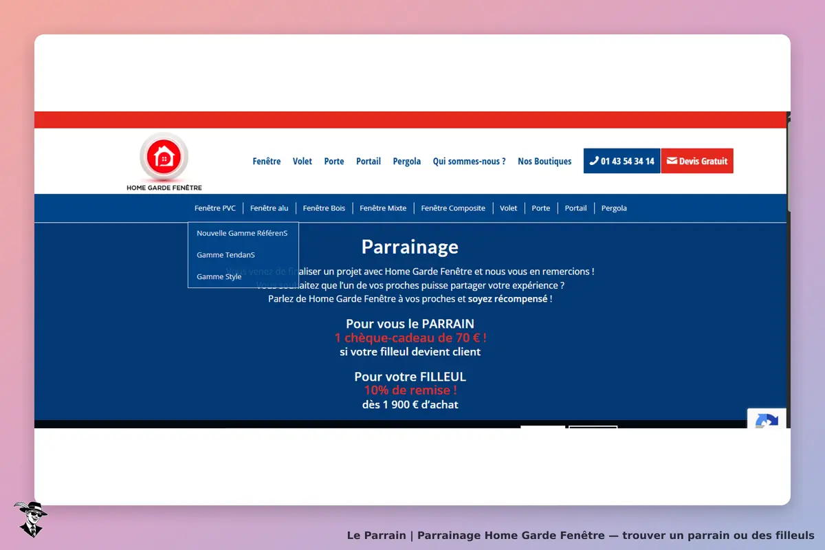This screenshot has height=550, width=825.
Task: Select Pergola in blue sub-navigation
Action: 614,208
